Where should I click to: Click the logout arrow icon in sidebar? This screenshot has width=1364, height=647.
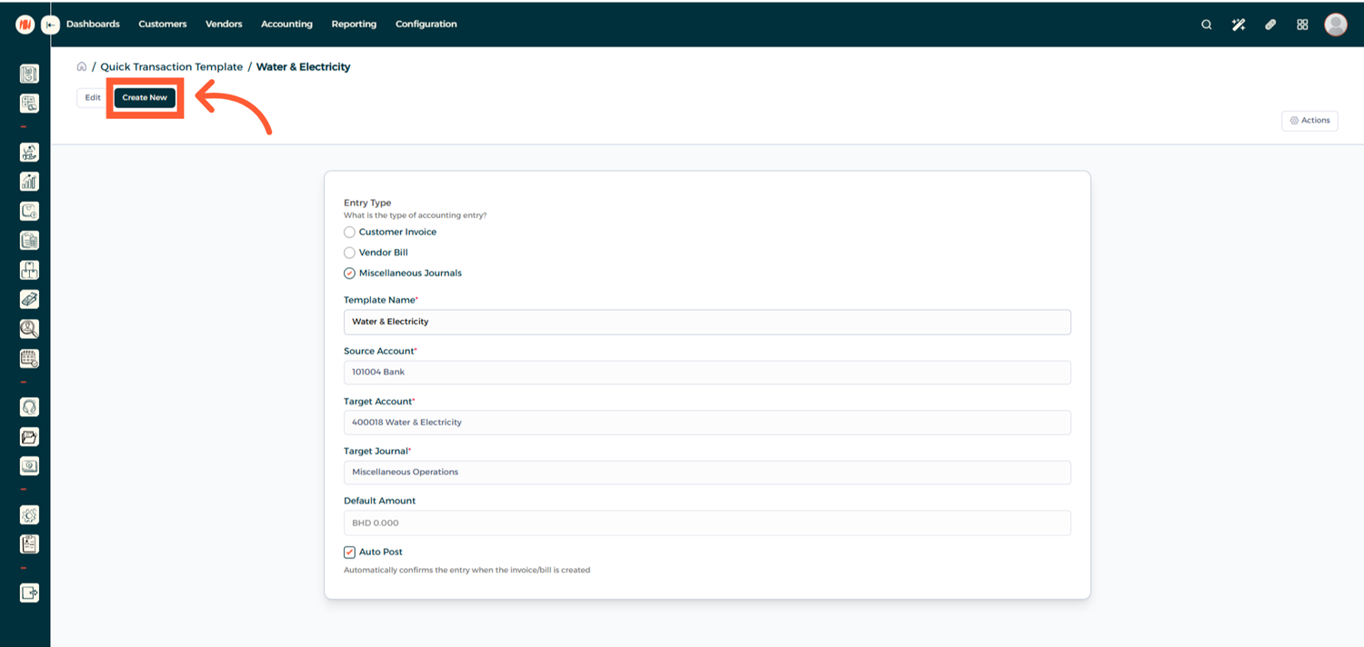(x=29, y=592)
